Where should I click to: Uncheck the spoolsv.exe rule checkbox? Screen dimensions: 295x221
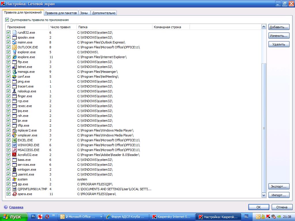tap(8, 37)
